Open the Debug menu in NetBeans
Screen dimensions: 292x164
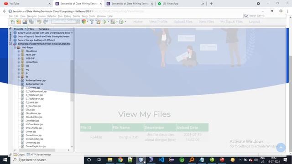pyautogui.click(x=68, y=16)
